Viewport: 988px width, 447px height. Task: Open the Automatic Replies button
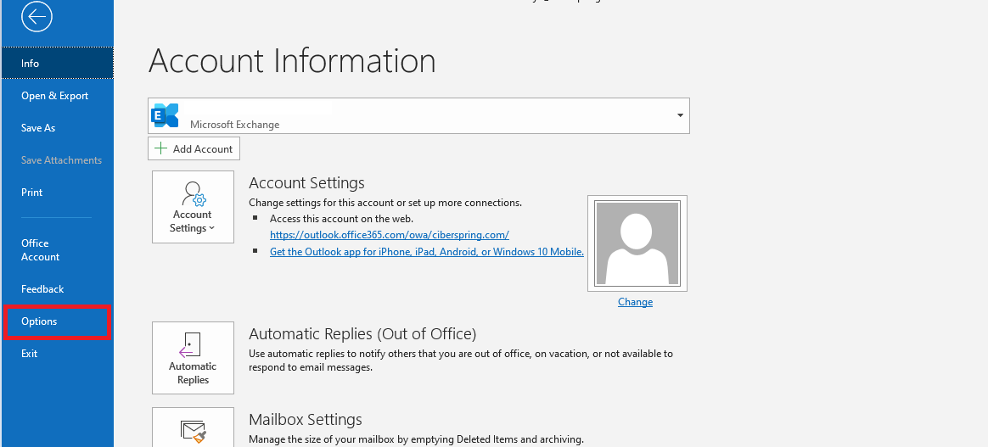pyautogui.click(x=193, y=358)
